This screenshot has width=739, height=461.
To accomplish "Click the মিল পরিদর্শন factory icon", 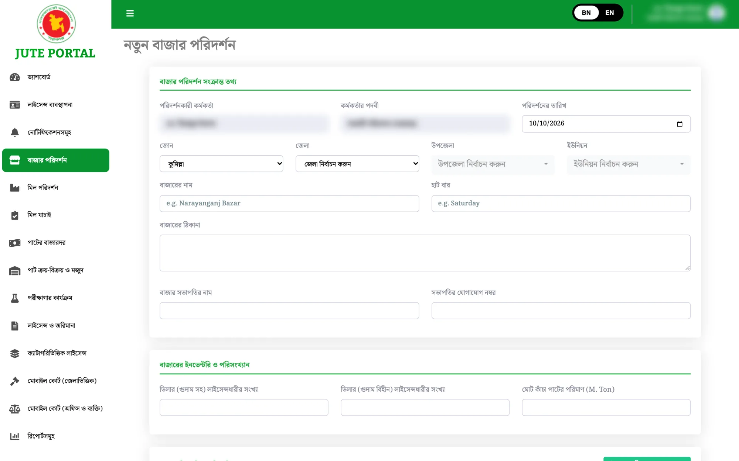I will (15, 188).
